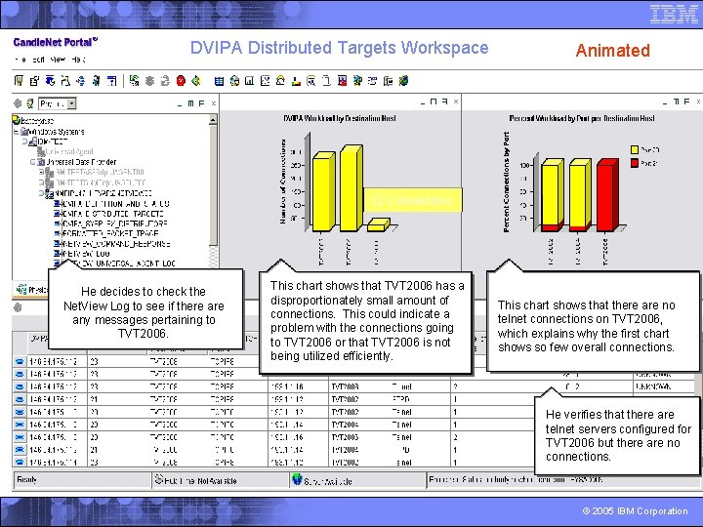703x527 pixels.
Task: Click the fourth toolbar icon after the properties icon
Action: tap(65, 81)
